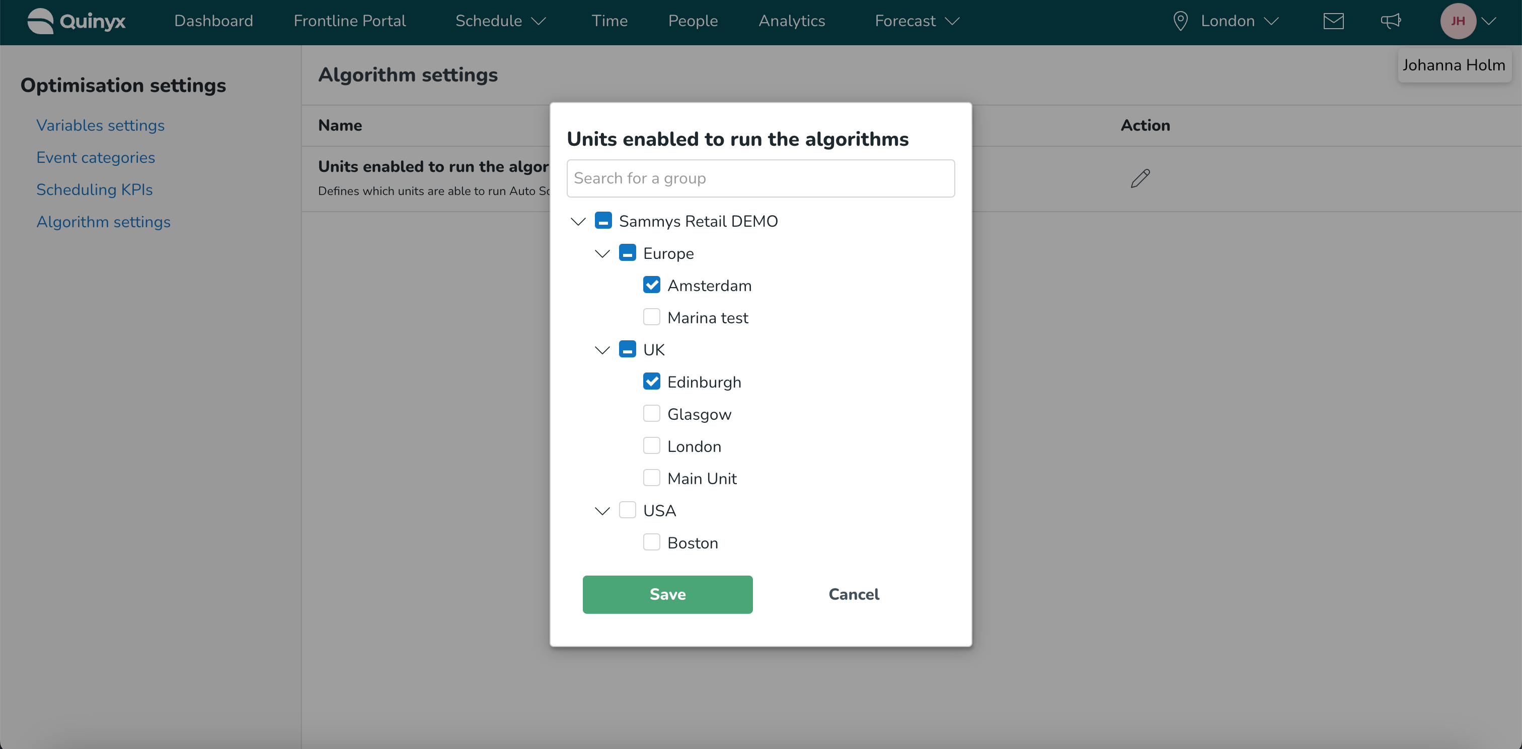Click the location pin icon
The width and height of the screenshot is (1522, 749).
point(1180,21)
